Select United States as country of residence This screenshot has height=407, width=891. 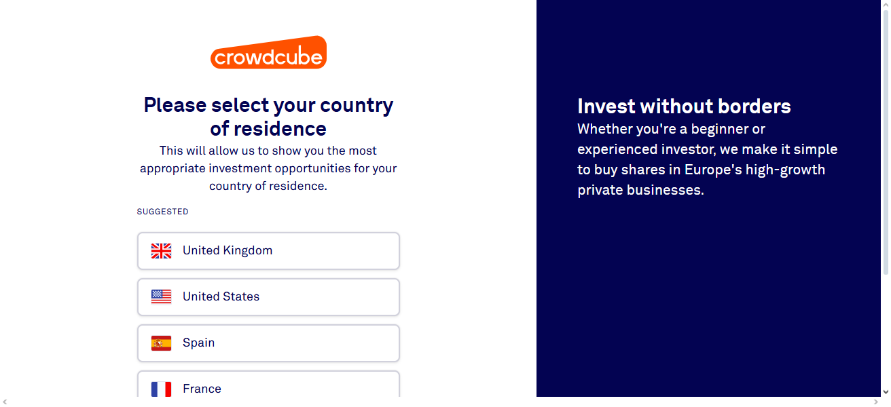268,296
